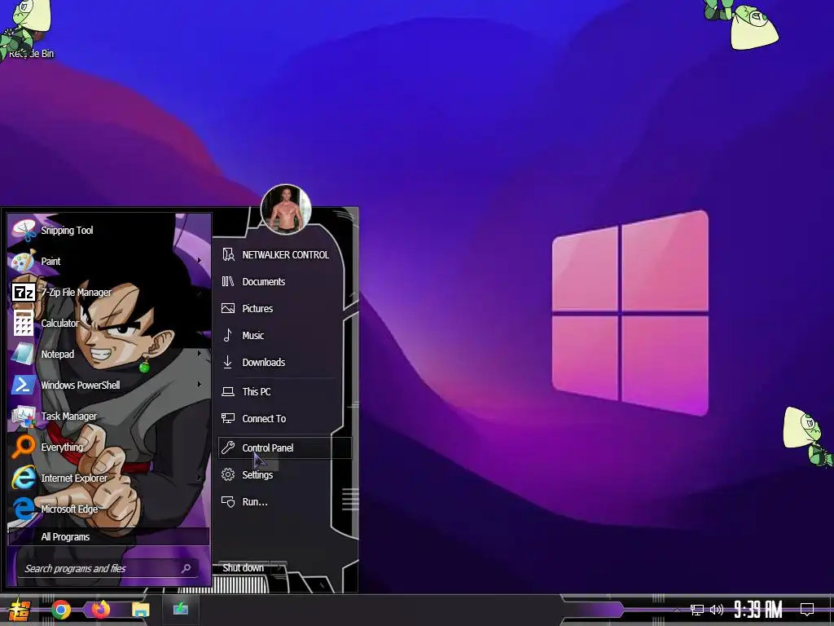Expand the Notepad jump list arrow
The height and width of the screenshot is (626, 834).
[x=200, y=354]
